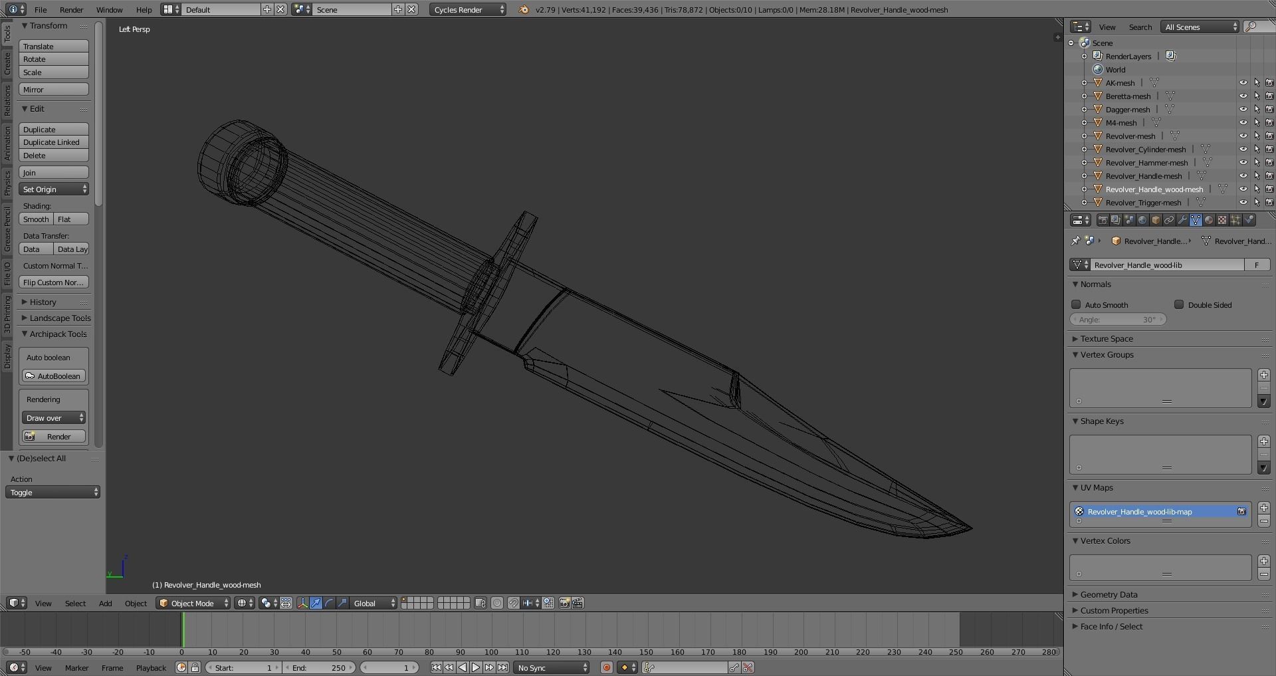This screenshot has height=676, width=1276.
Task: Jump to the first frame
Action: [436, 667]
